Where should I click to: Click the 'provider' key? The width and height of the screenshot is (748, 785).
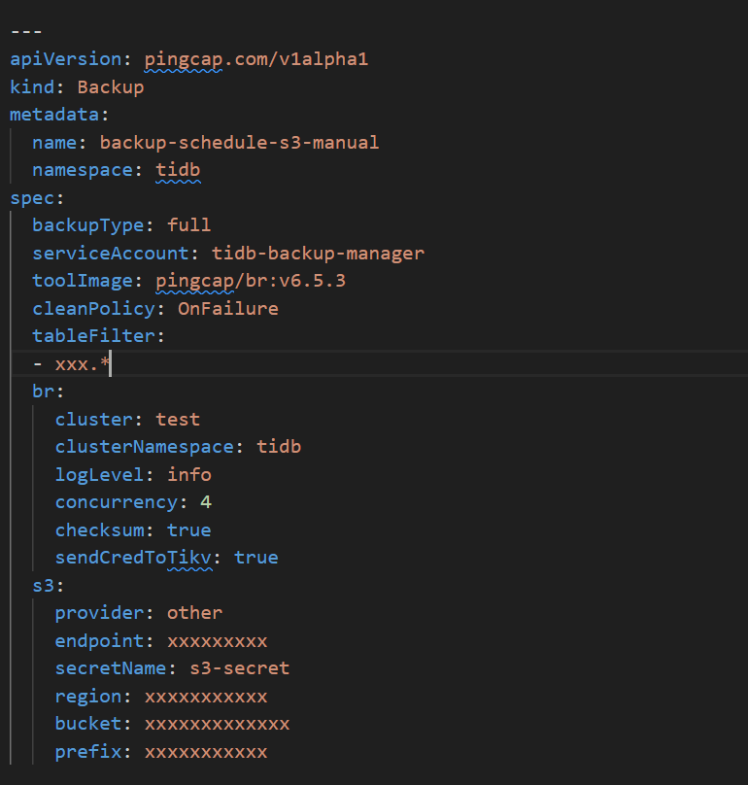click(x=99, y=613)
